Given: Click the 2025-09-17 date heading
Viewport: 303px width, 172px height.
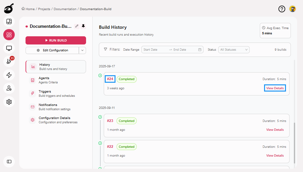Looking at the screenshot, I should [107, 66].
